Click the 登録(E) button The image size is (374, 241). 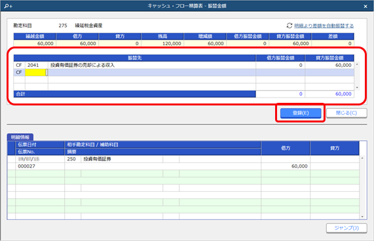[301, 113]
